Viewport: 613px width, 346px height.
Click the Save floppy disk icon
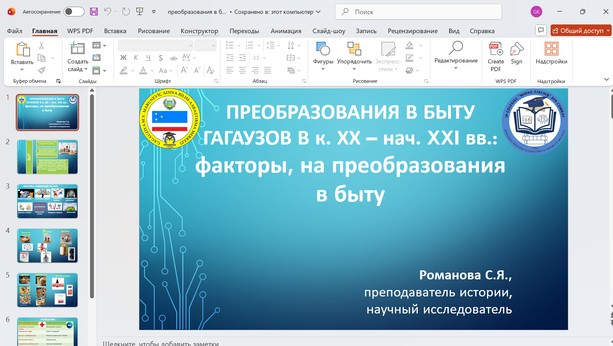94,12
